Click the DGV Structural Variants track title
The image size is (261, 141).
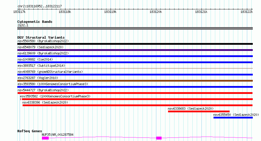pyautogui.click(x=41, y=37)
